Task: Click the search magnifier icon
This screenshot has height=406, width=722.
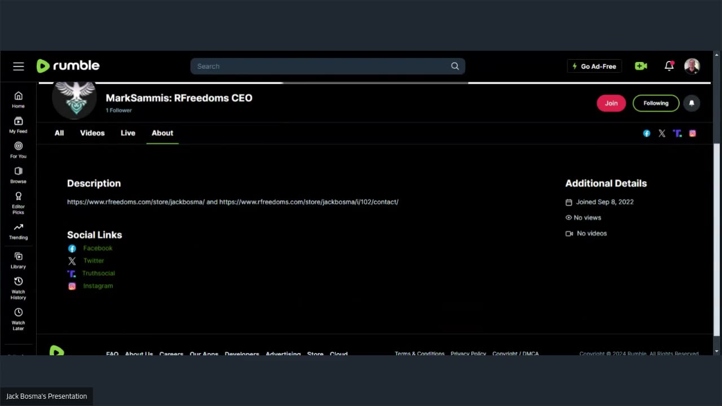Action: [455, 66]
